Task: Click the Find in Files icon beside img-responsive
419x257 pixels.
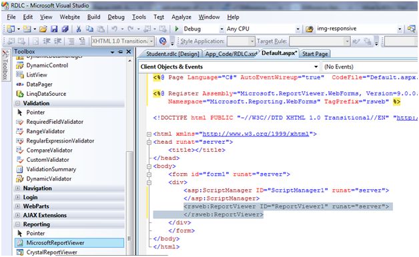Action: point(309,29)
